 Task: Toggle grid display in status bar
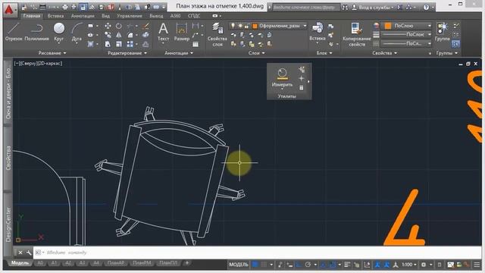coord(255,265)
